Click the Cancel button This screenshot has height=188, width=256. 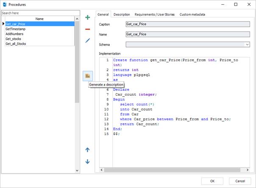click(240, 181)
